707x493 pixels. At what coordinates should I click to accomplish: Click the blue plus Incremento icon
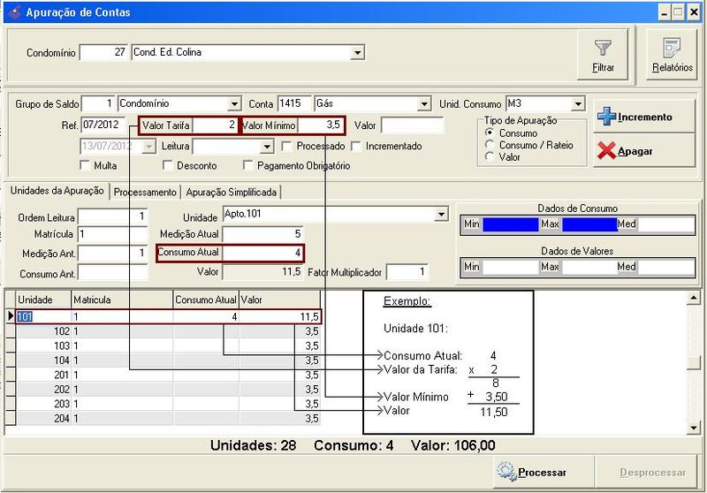click(606, 117)
